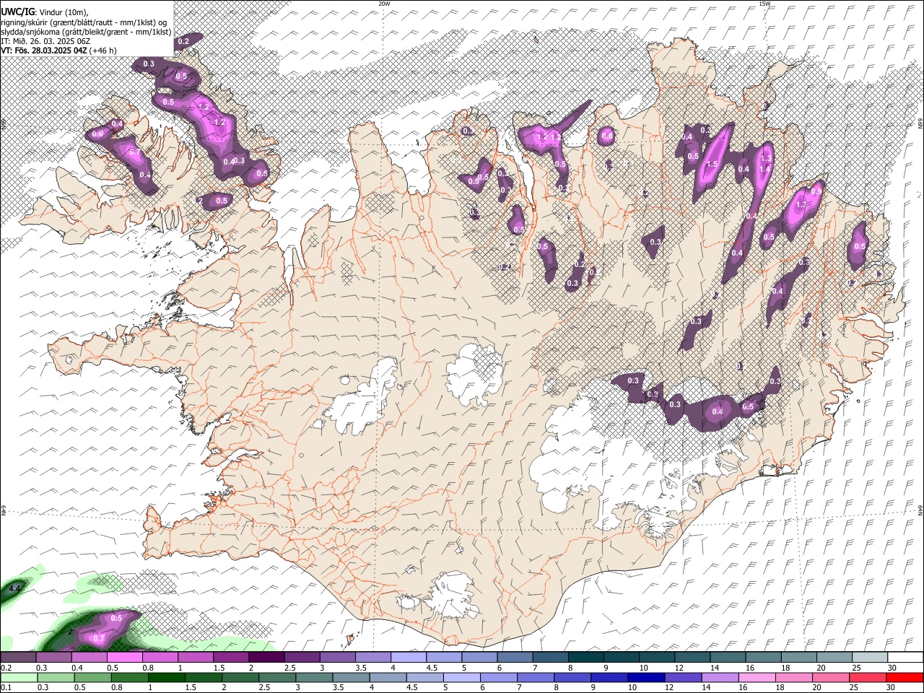The width and height of the screenshot is (924, 693).
Task: Click the darkest purple swatch above 2 in the snow scale
Action: pyautogui.click(x=266, y=657)
